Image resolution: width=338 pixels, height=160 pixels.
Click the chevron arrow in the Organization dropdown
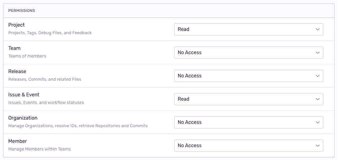click(317, 122)
